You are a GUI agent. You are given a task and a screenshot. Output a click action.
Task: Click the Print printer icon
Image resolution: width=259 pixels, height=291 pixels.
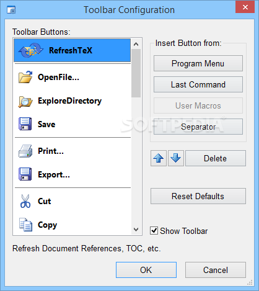pyautogui.click(x=25, y=151)
